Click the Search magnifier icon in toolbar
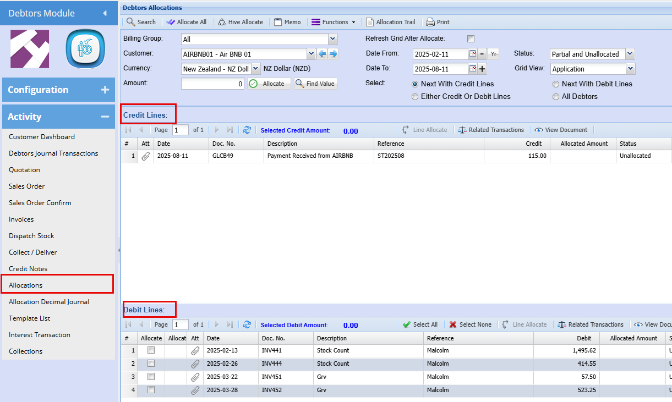This screenshot has width=672, height=402. point(131,22)
